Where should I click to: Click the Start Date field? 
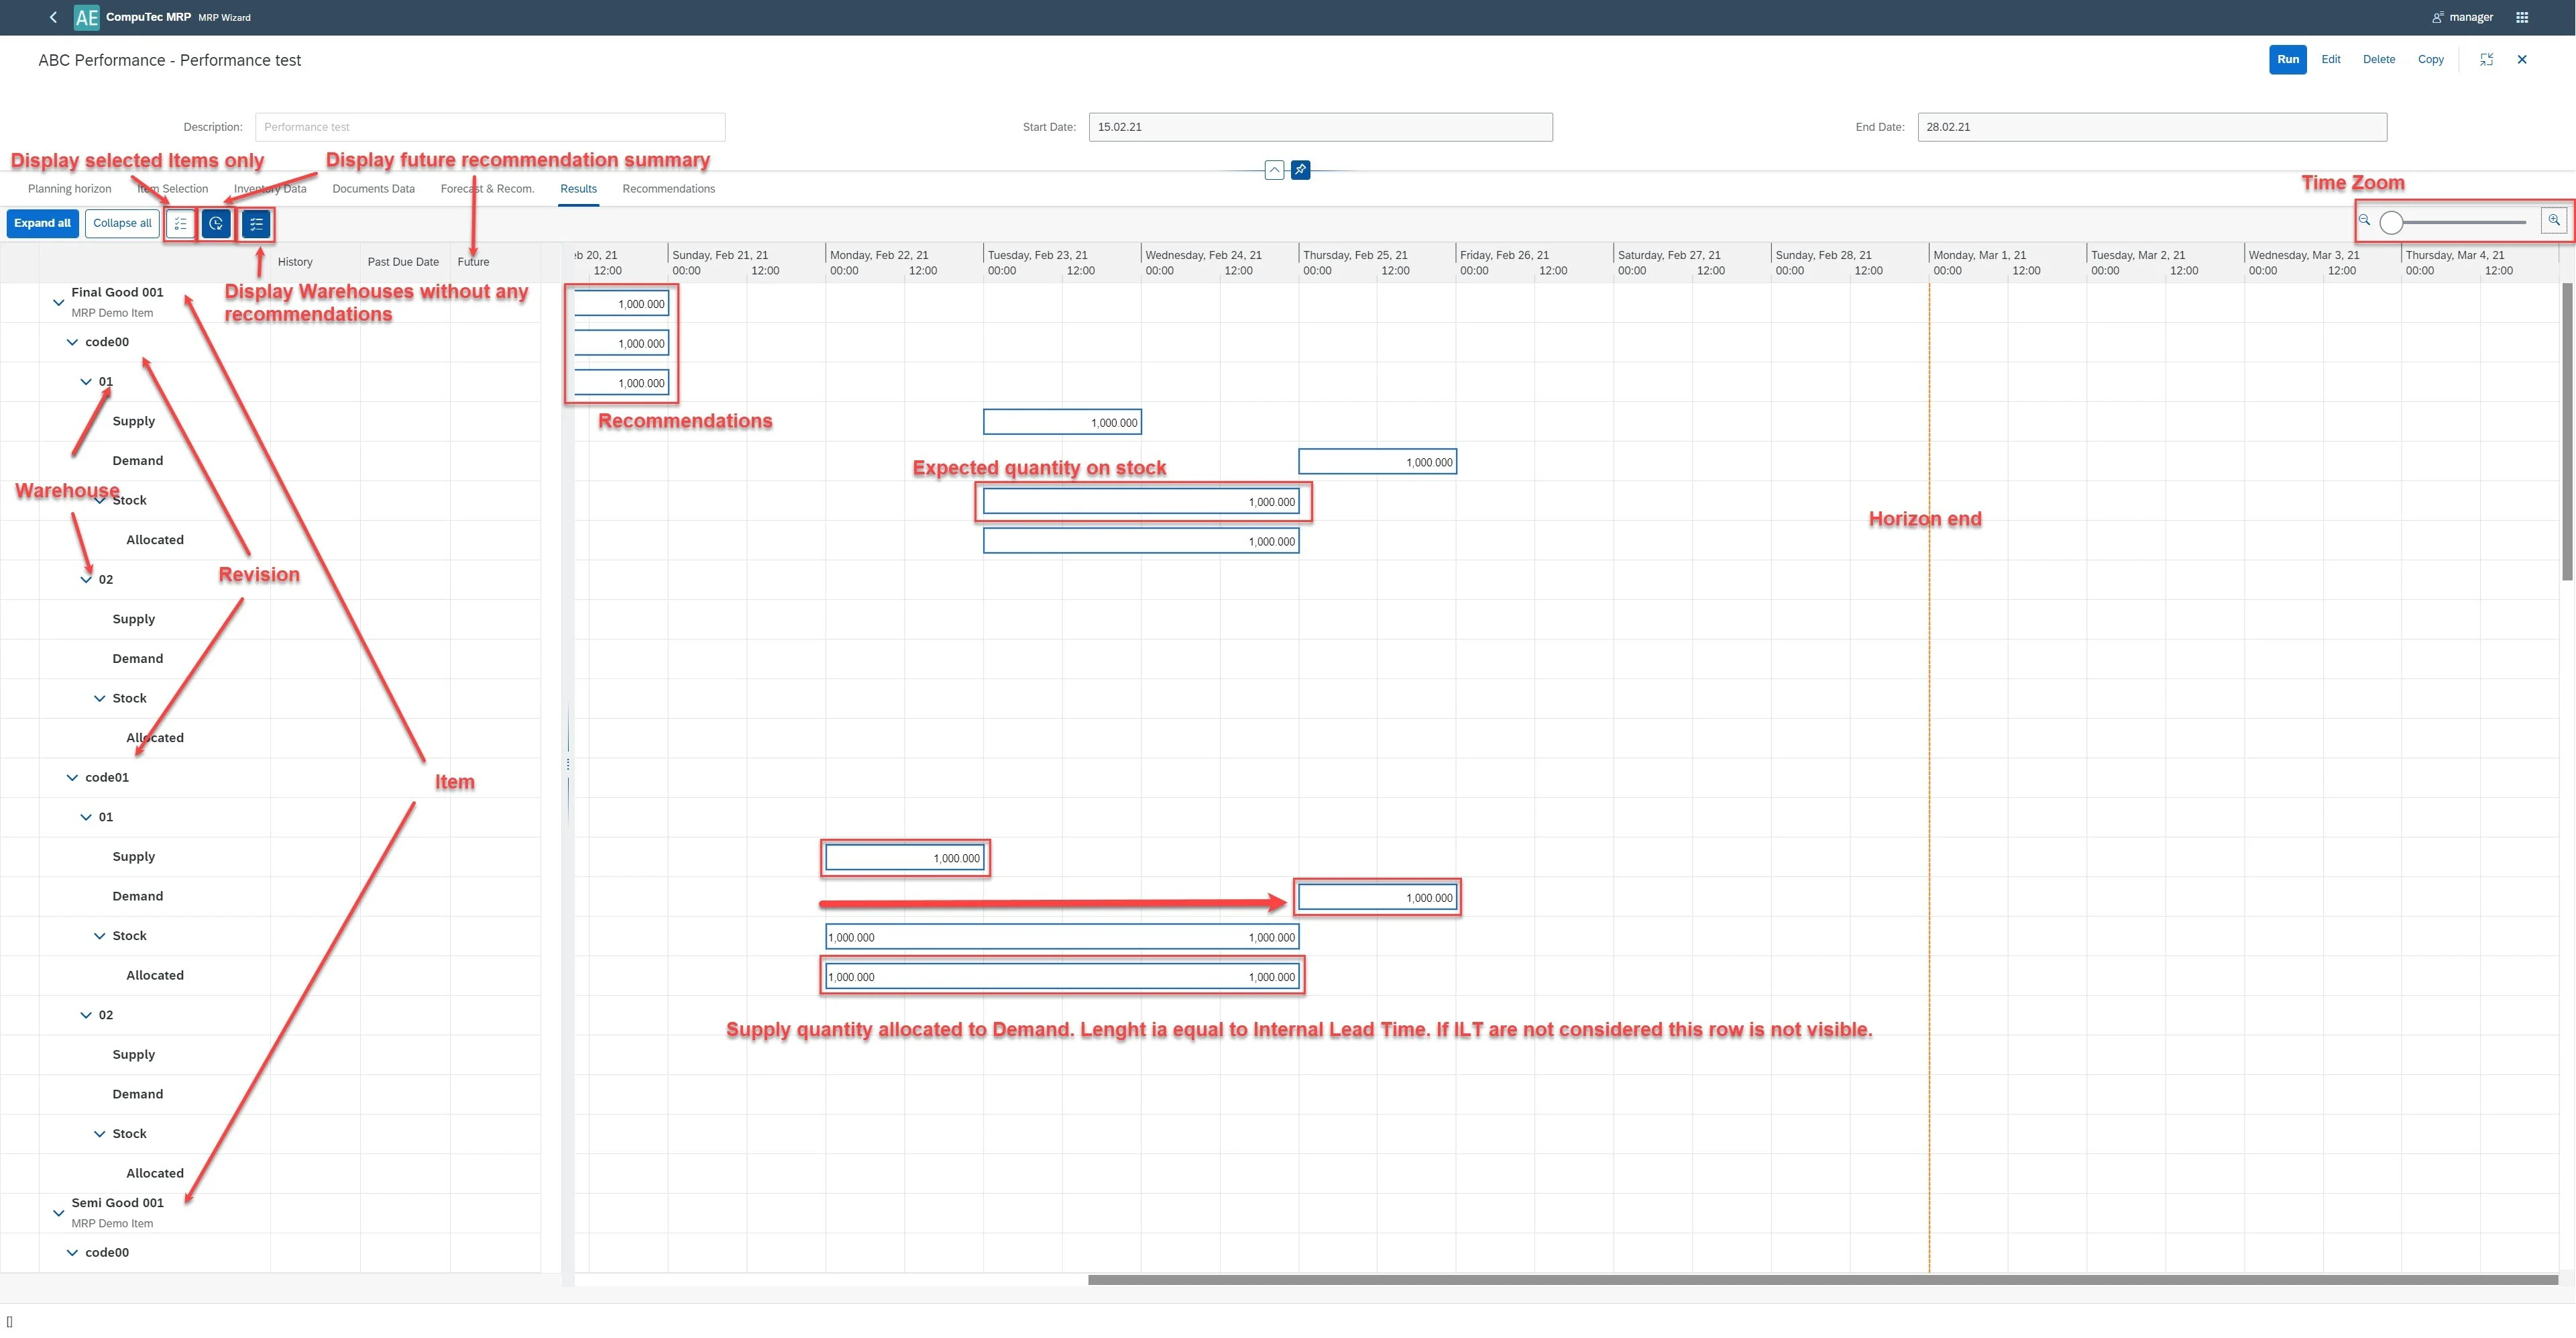[x=1319, y=127]
